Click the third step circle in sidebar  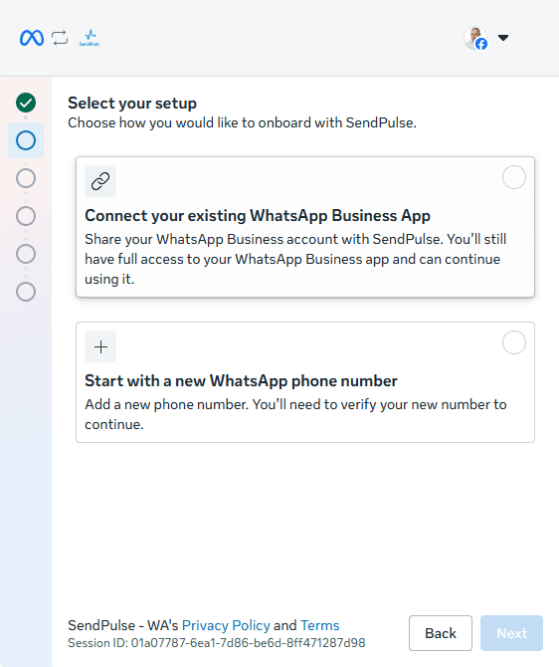[26, 178]
